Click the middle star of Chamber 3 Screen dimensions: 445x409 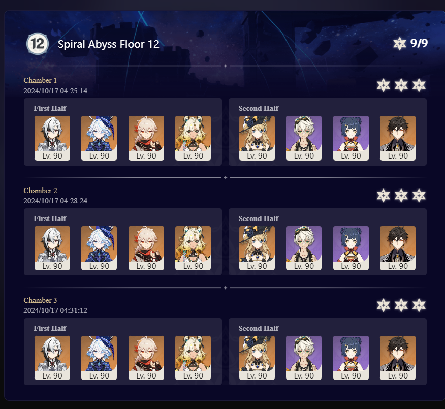(401, 305)
